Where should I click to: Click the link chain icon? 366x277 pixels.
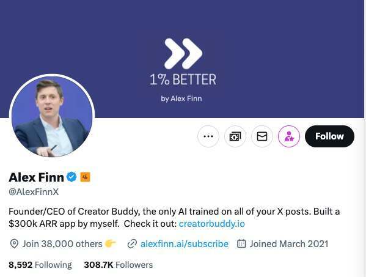[132, 244]
